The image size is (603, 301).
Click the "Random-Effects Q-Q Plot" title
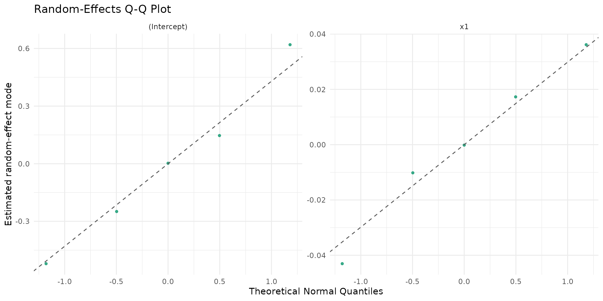tap(102, 9)
